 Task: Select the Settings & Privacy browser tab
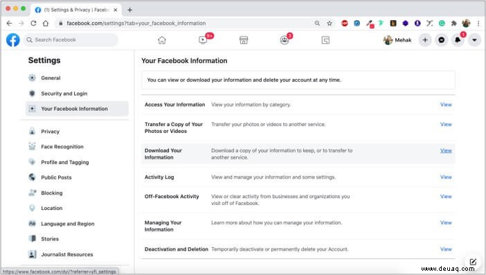point(76,10)
